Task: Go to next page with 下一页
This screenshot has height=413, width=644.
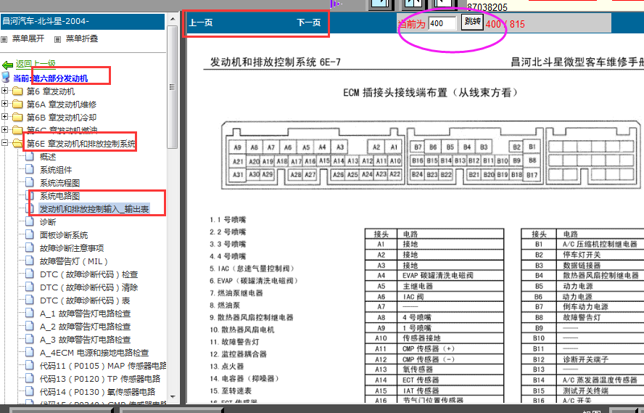Action: (308, 23)
